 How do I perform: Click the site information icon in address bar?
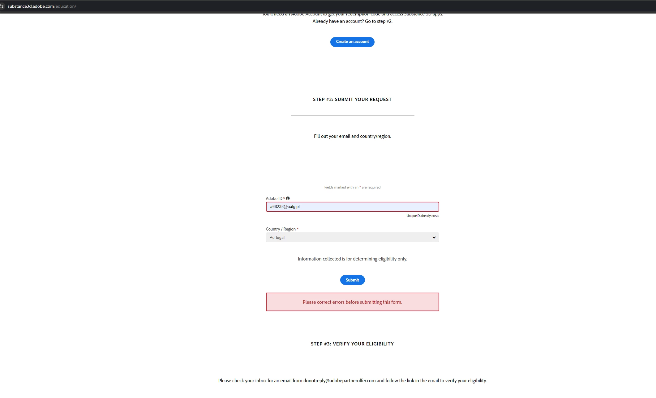[x=2, y=6]
